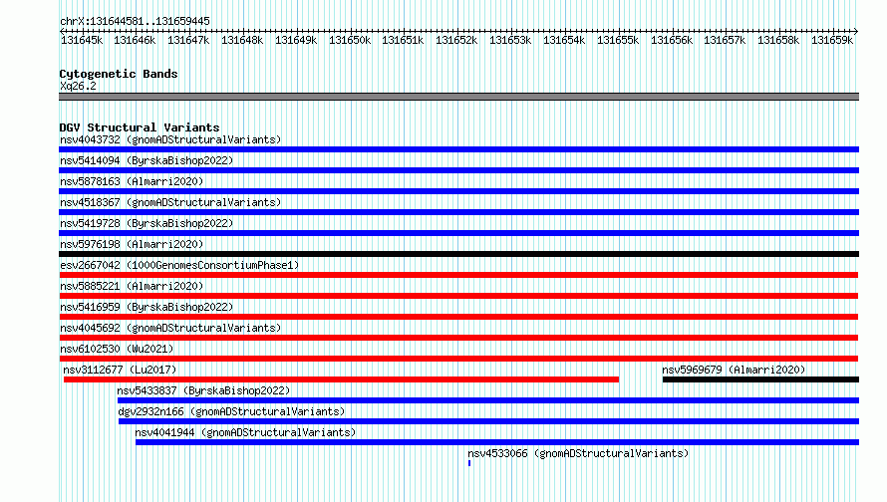The width and height of the screenshot is (887, 502).
Task: Select the Xq26.2 band label
Action: 78,86
